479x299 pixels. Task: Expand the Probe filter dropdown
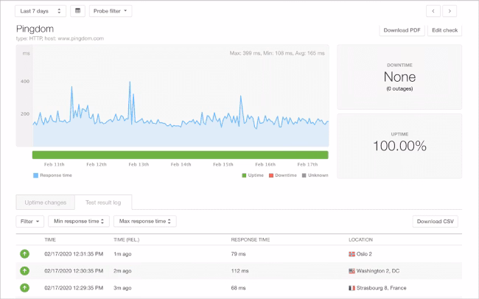[x=111, y=11]
